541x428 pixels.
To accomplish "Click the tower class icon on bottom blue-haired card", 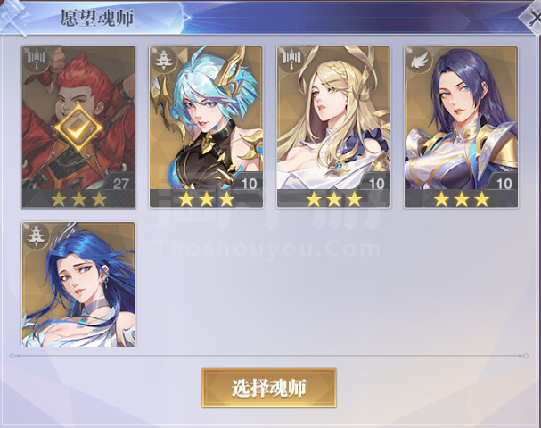I will tap(36, 235).
